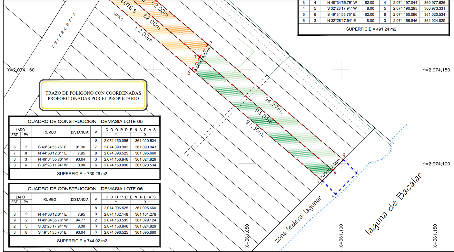Click the yellow TRAZO DE POLIGONO note box
454x252 pixels.
point(93,95)
